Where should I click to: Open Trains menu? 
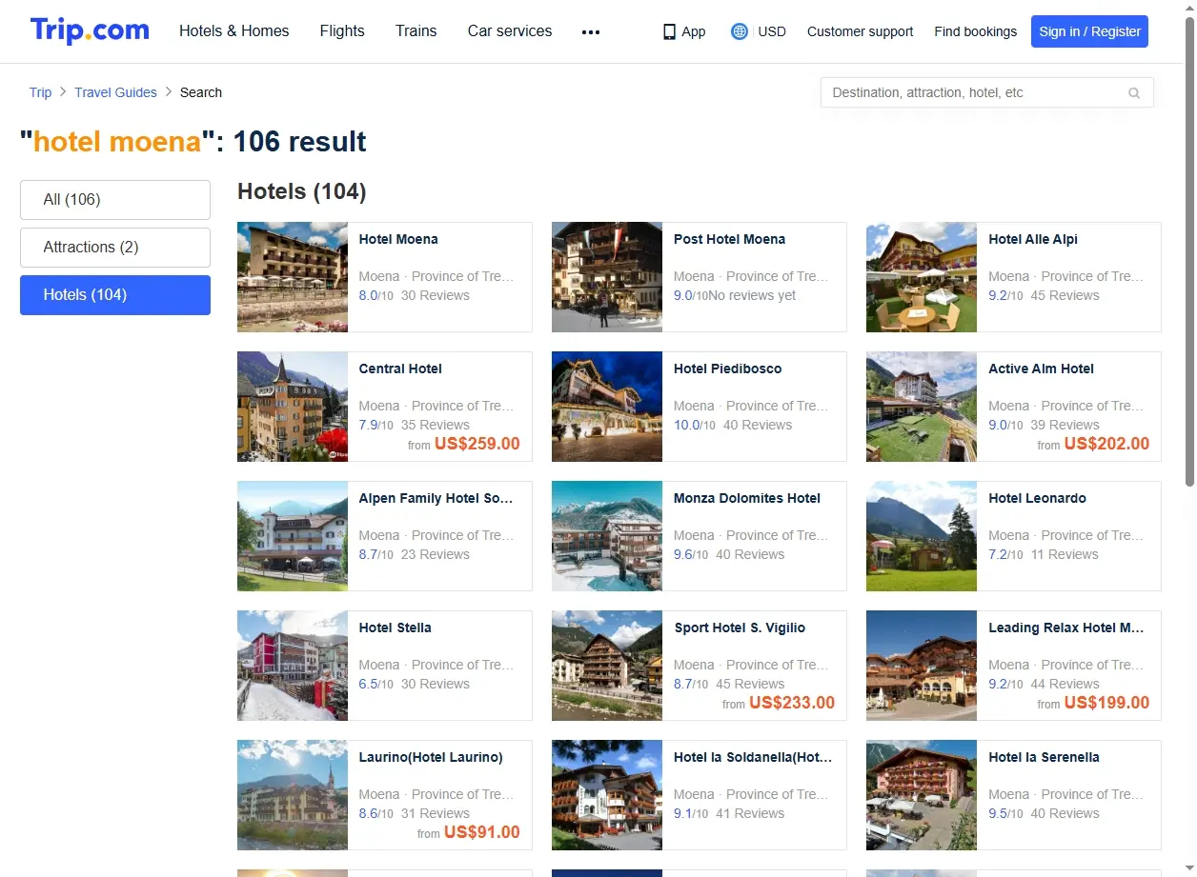416,31
